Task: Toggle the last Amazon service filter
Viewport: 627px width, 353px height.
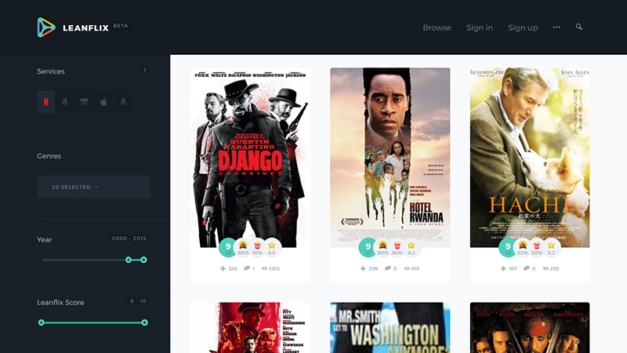Action: [x=123, y=102]
